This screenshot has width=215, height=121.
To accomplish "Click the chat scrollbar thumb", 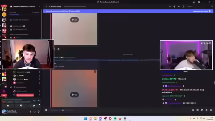I will 214,82.
